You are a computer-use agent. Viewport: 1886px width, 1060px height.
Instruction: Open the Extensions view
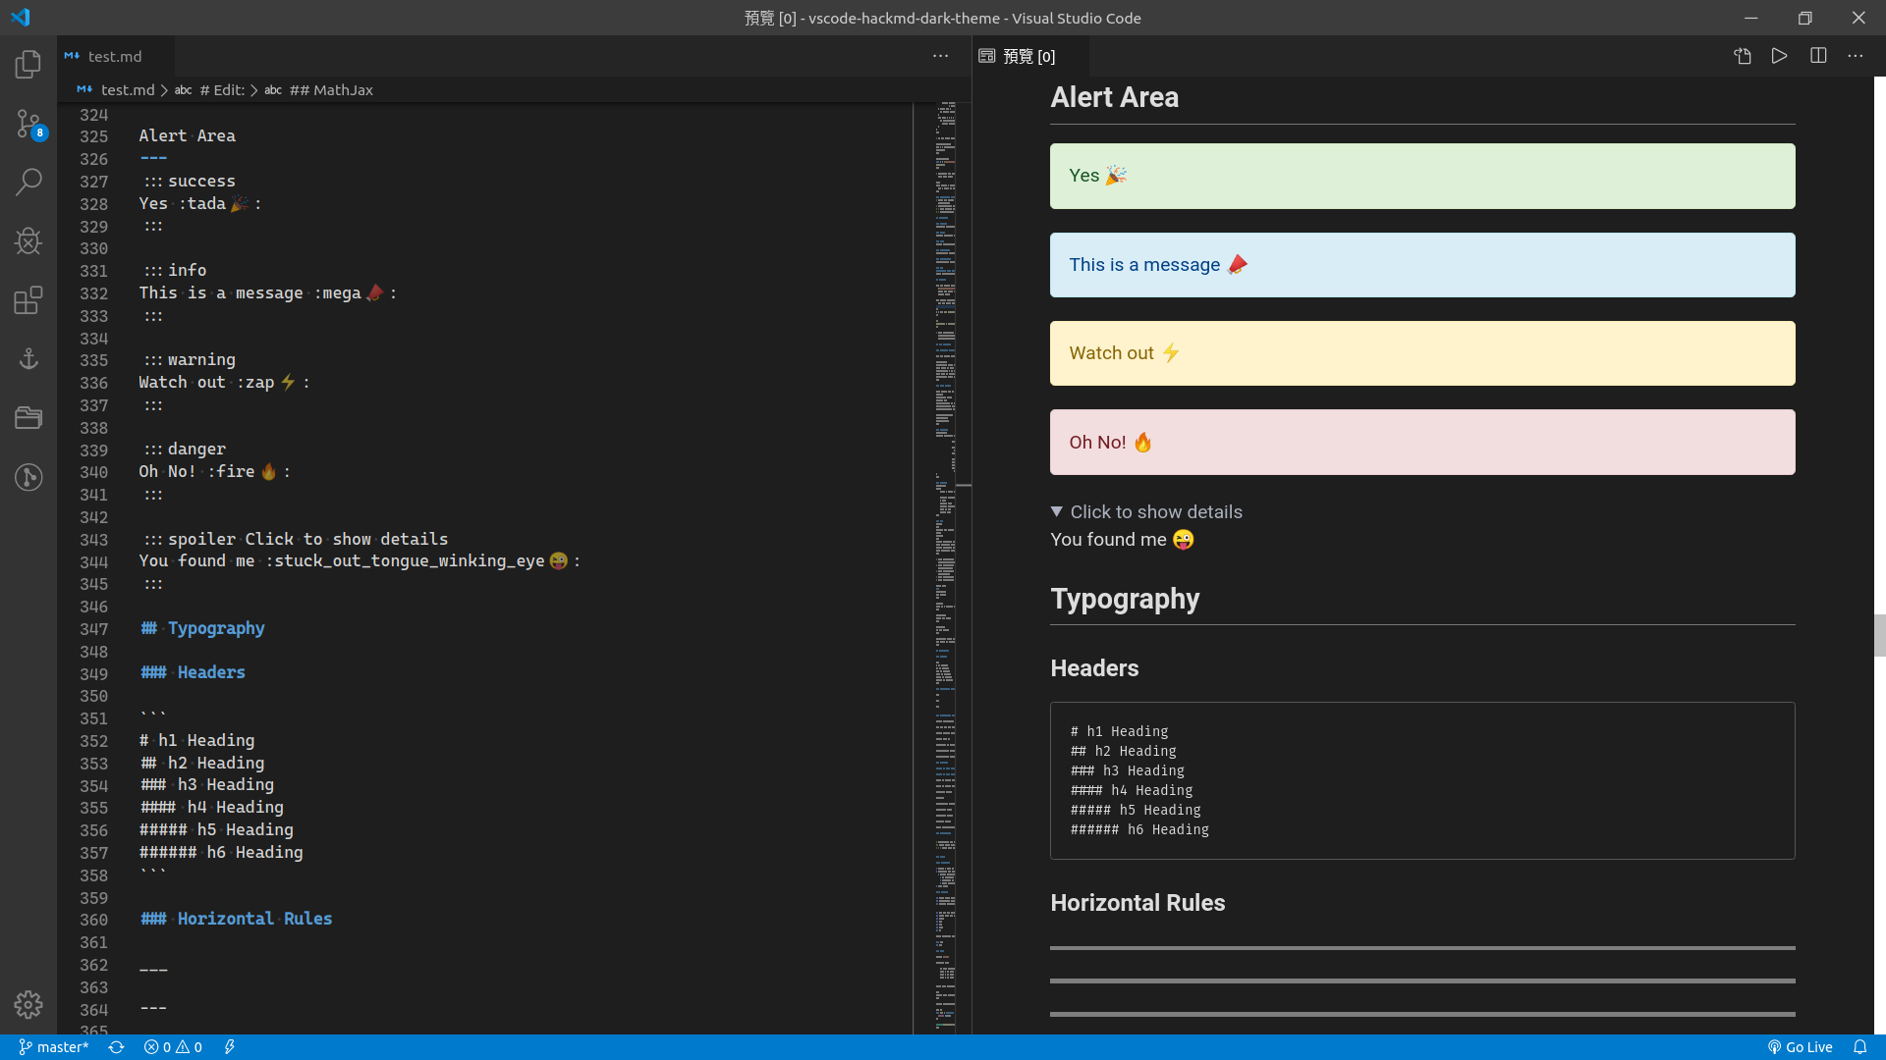pos(28,299)
